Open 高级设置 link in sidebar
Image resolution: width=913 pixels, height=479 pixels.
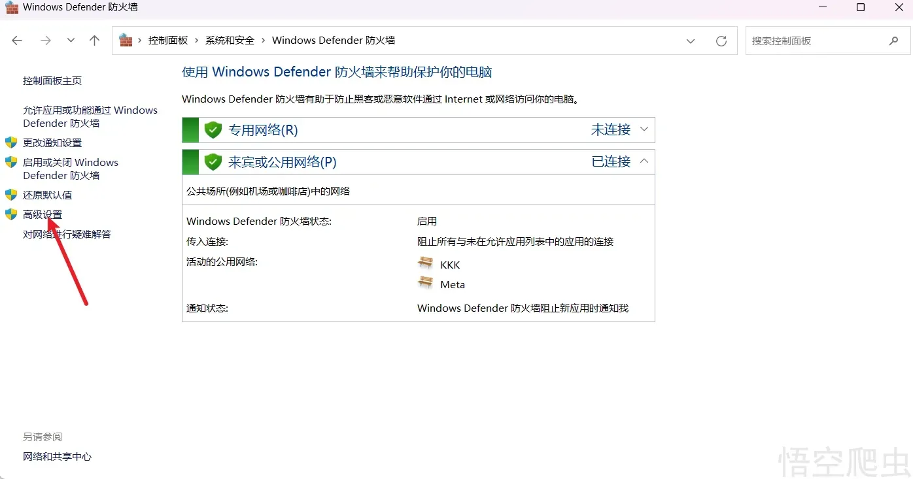click(43, 214)
